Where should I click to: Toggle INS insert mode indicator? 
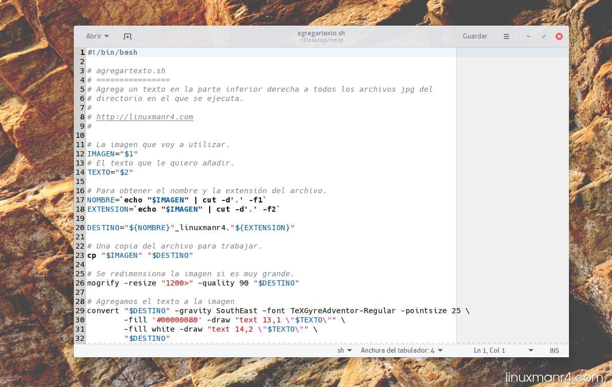[x=554, y=351]
